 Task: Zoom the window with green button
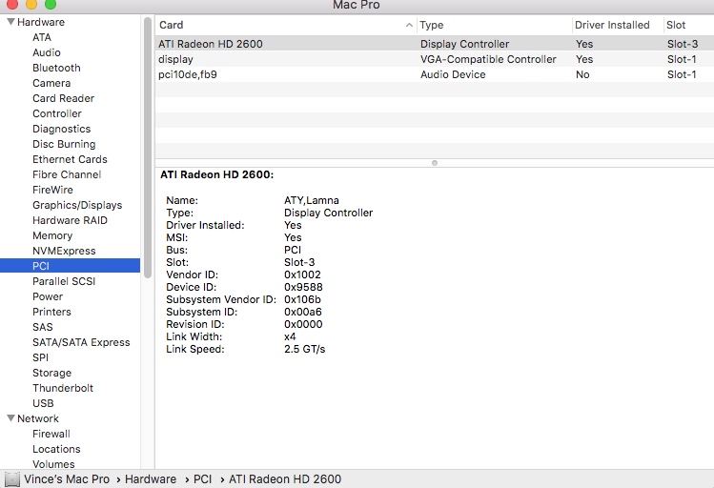tap(51, 4)
